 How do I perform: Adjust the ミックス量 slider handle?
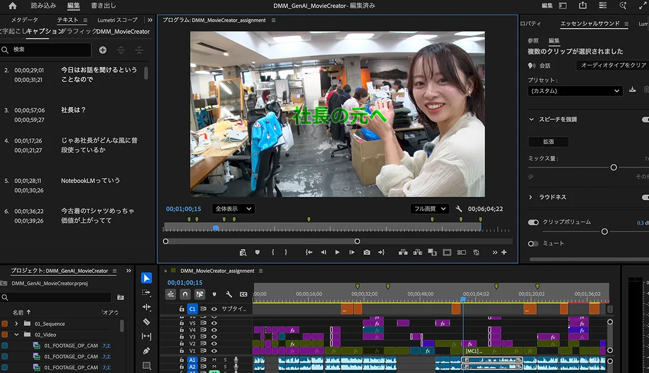coord(614,168)
